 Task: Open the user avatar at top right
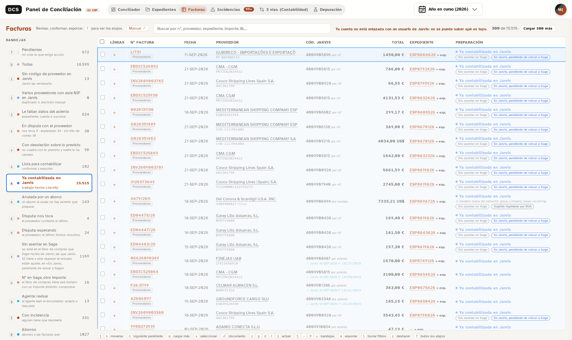(x=560, y=10)
